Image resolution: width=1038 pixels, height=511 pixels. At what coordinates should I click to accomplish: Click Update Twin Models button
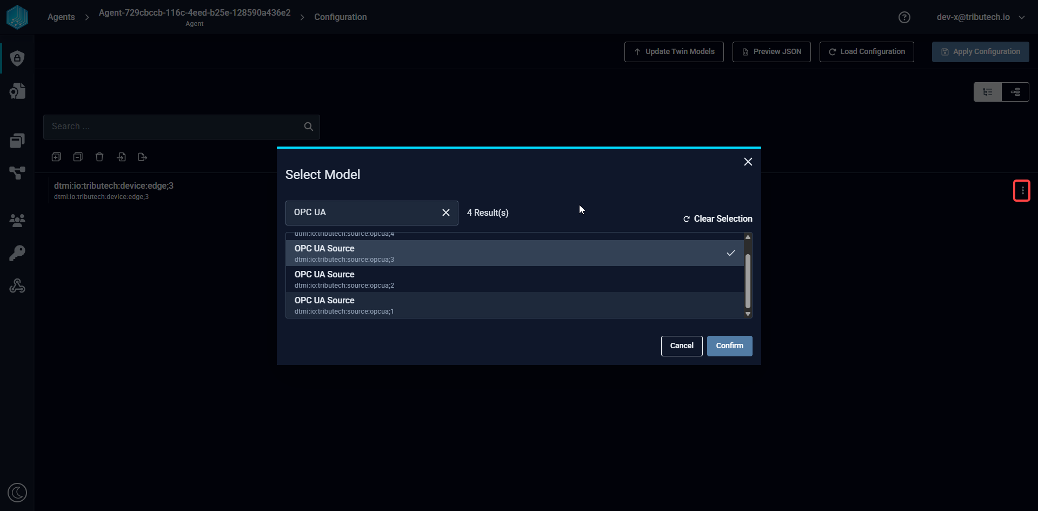pos(674,52)
